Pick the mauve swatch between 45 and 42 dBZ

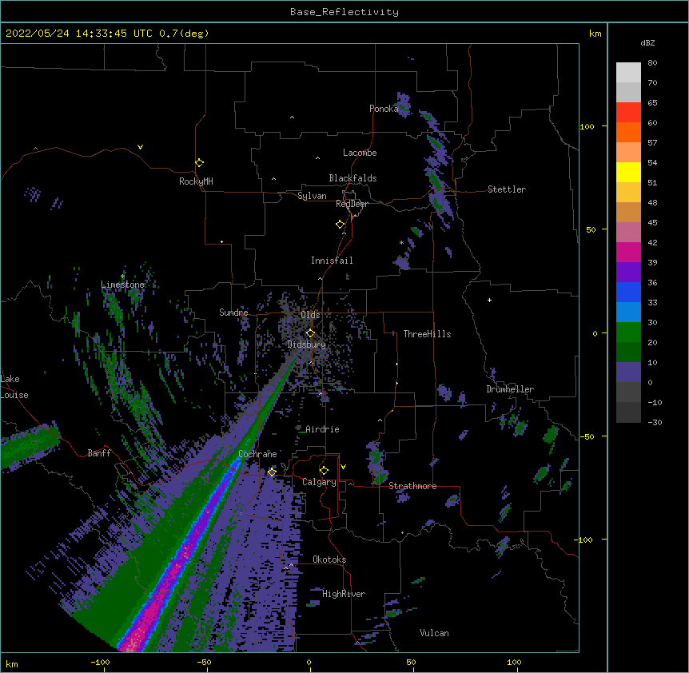(628, 233)
